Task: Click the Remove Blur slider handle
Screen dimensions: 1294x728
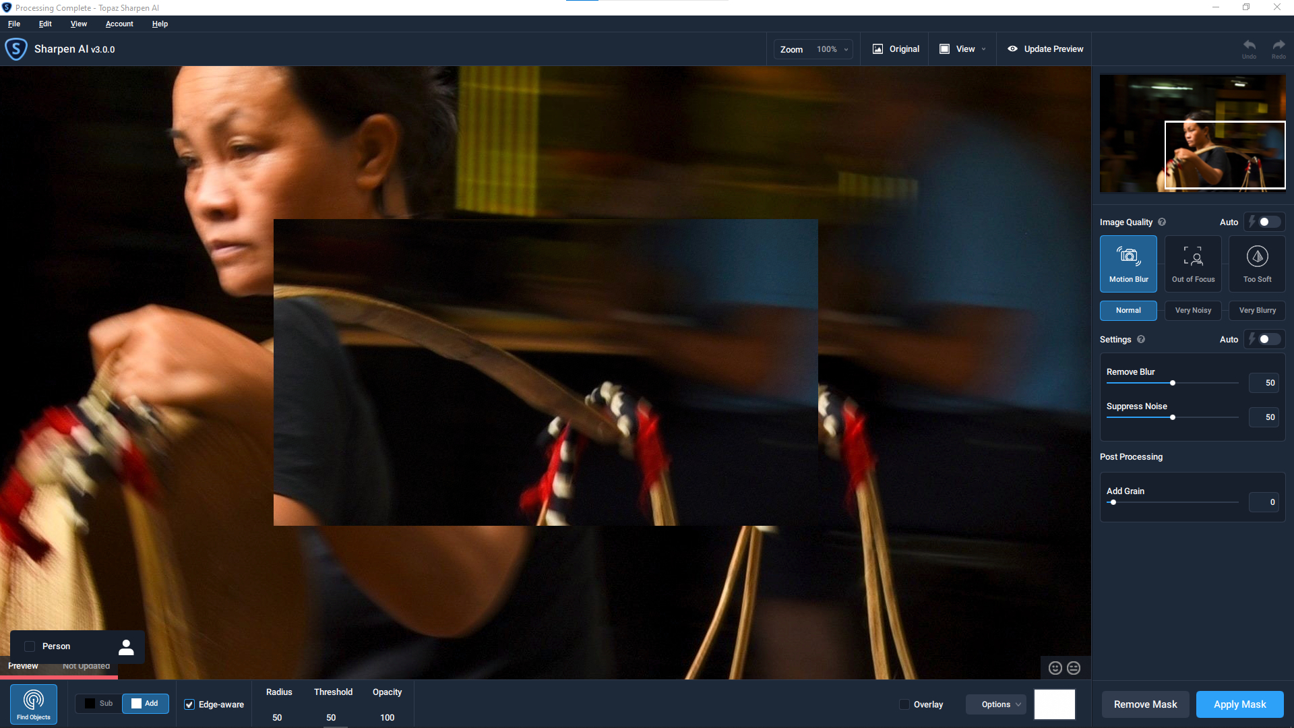Action: pos(1173,383)
